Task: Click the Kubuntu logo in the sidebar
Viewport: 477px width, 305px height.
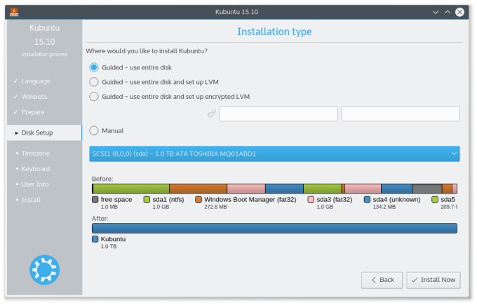Action: pyautogui.click(x=44, y=269)
